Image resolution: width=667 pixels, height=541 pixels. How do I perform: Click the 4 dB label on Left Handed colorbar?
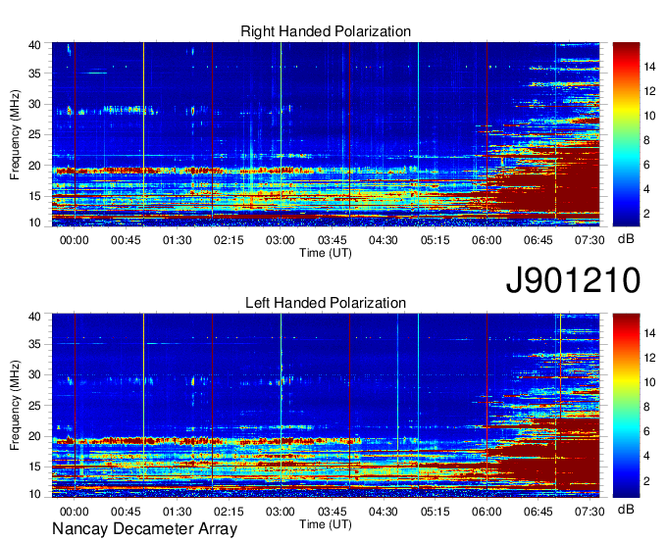(x=646, y=456)
